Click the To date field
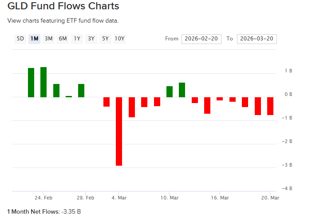The image size is (312, 223). (257, 39)
